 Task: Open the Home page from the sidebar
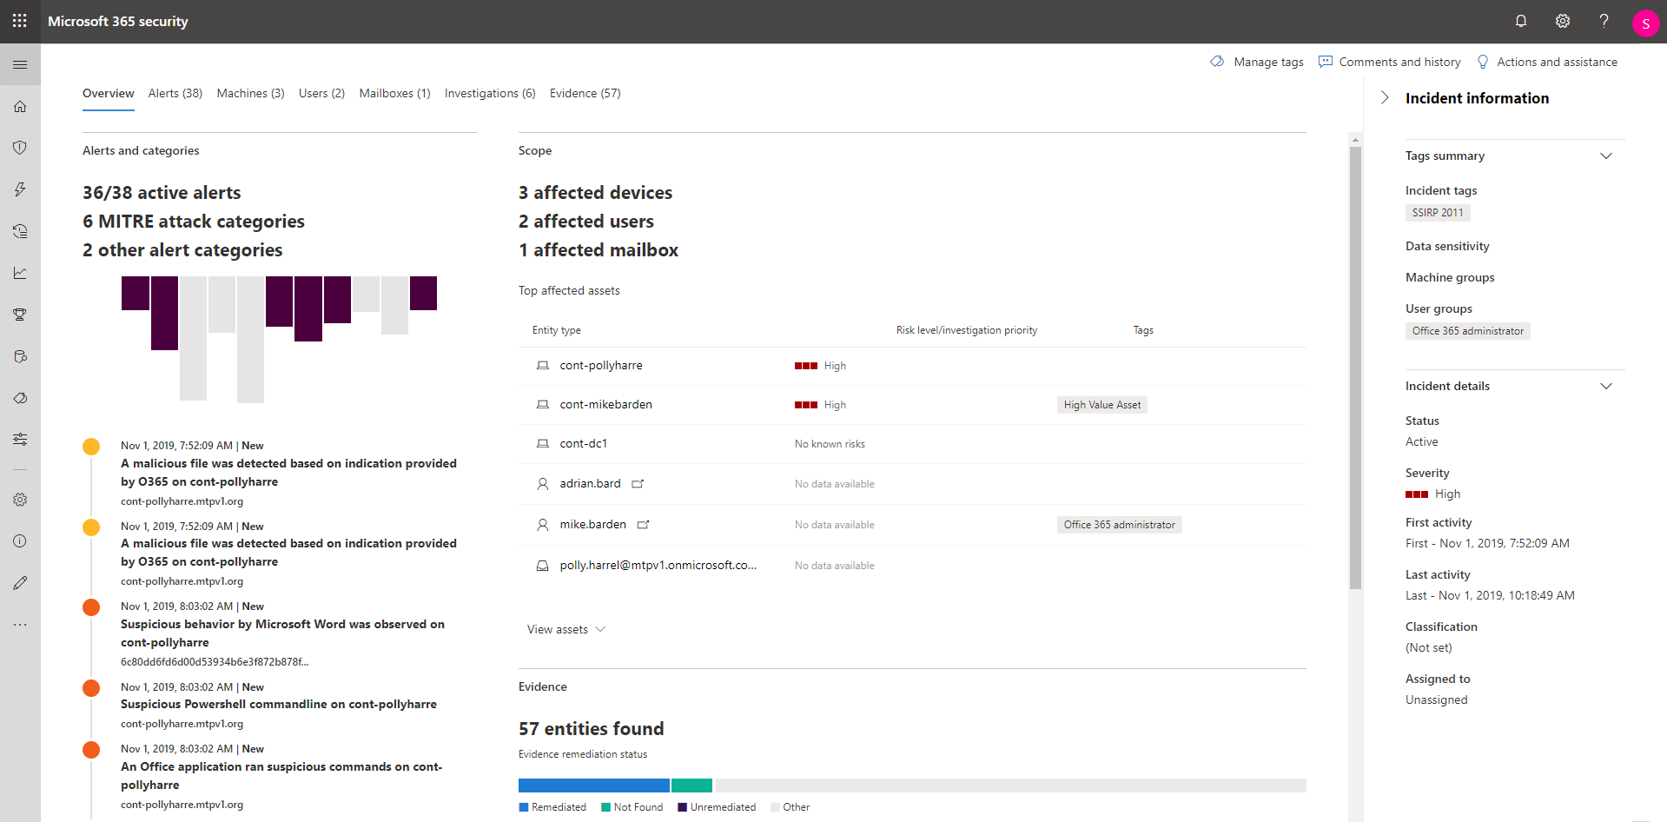pyautogui.click(x=19, y=106)
